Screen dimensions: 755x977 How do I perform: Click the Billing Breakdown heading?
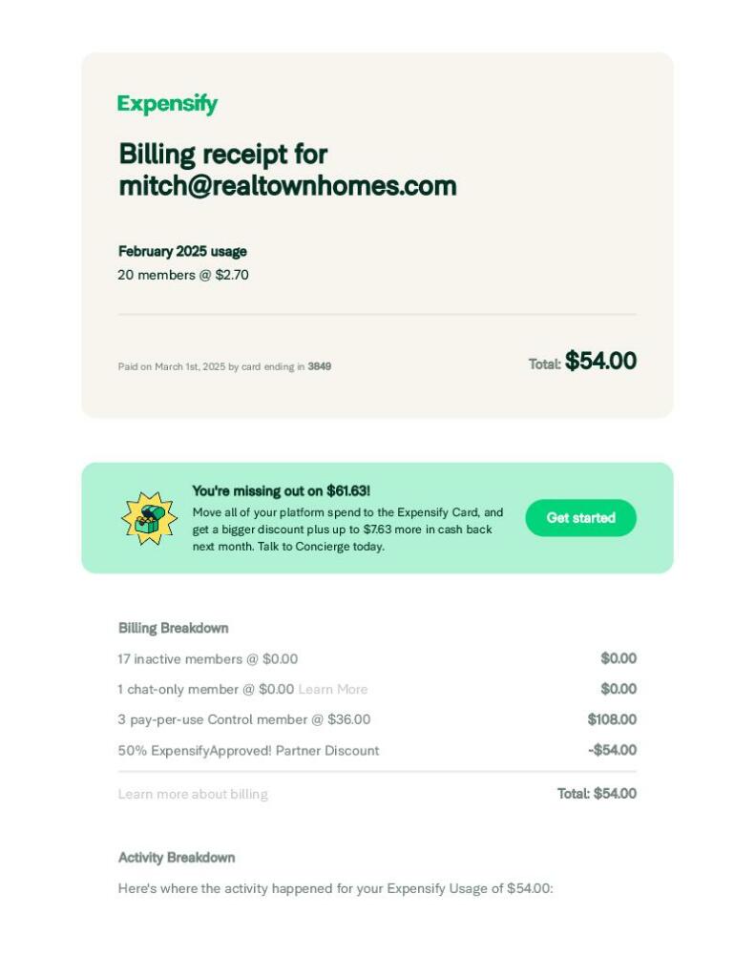tap(173, 628)
